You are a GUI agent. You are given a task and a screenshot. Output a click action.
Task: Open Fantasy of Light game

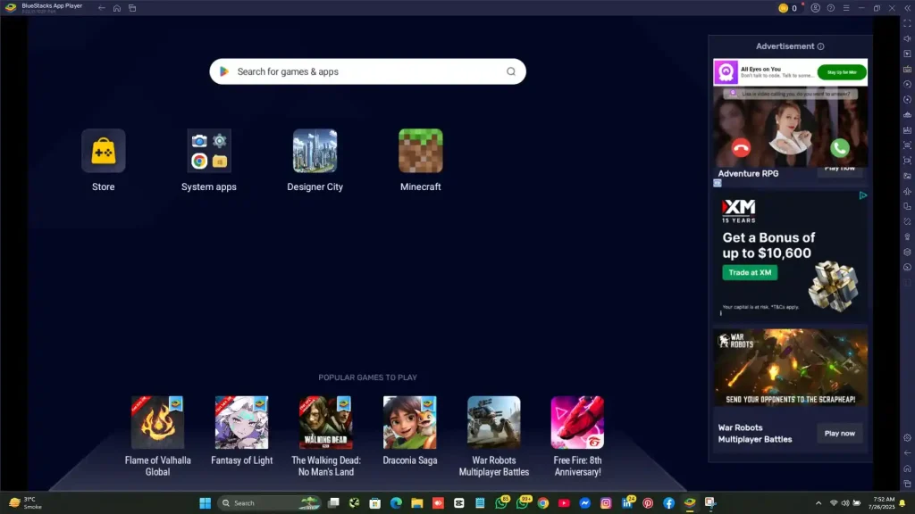pyautogui.click(x=241, y=422)
